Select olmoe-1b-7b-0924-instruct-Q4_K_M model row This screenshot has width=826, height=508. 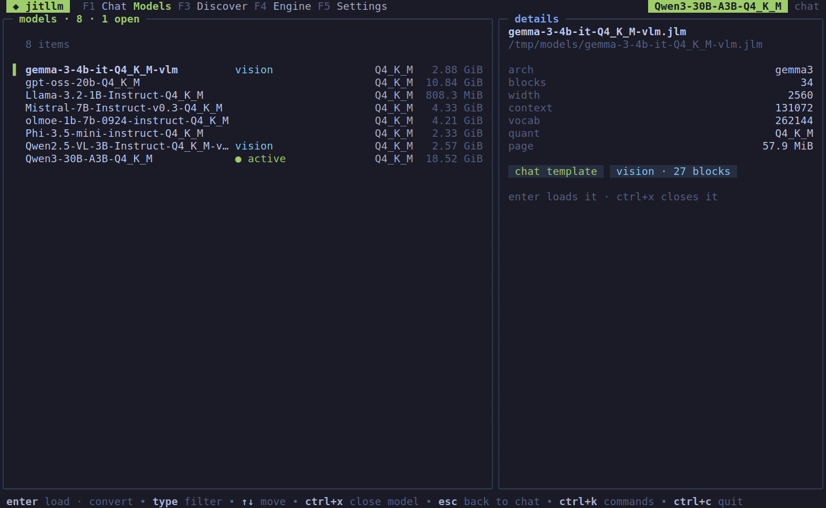[x=248, y=121]
